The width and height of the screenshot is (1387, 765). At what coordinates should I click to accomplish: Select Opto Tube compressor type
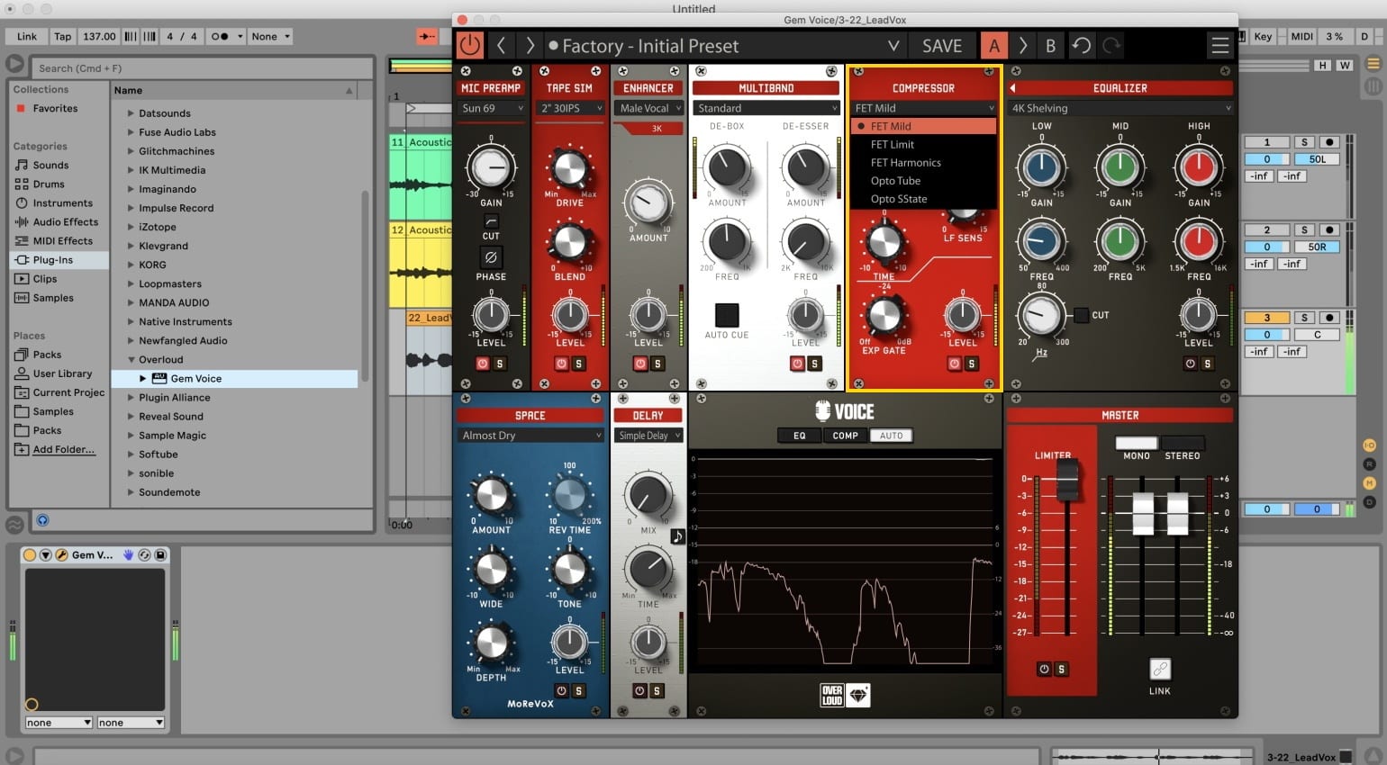pos(923,181)
